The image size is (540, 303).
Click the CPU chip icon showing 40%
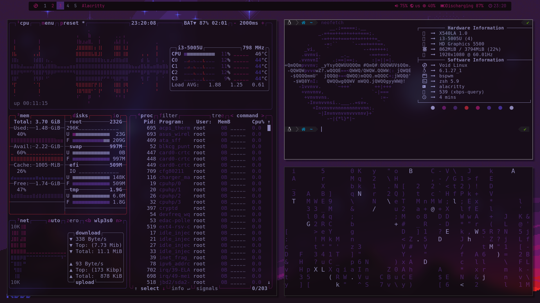[424, 6]
